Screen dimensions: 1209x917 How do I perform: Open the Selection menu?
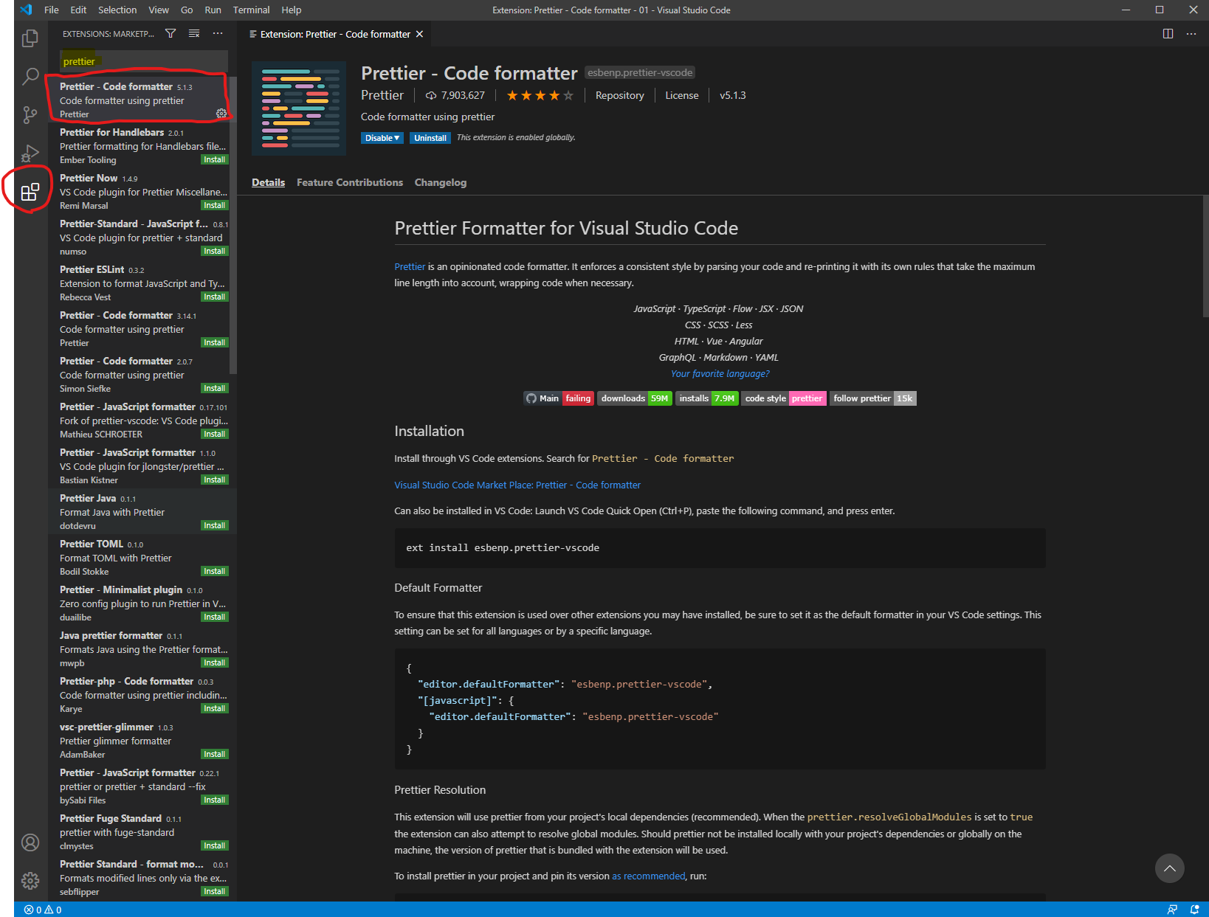[x=117, y=10]
